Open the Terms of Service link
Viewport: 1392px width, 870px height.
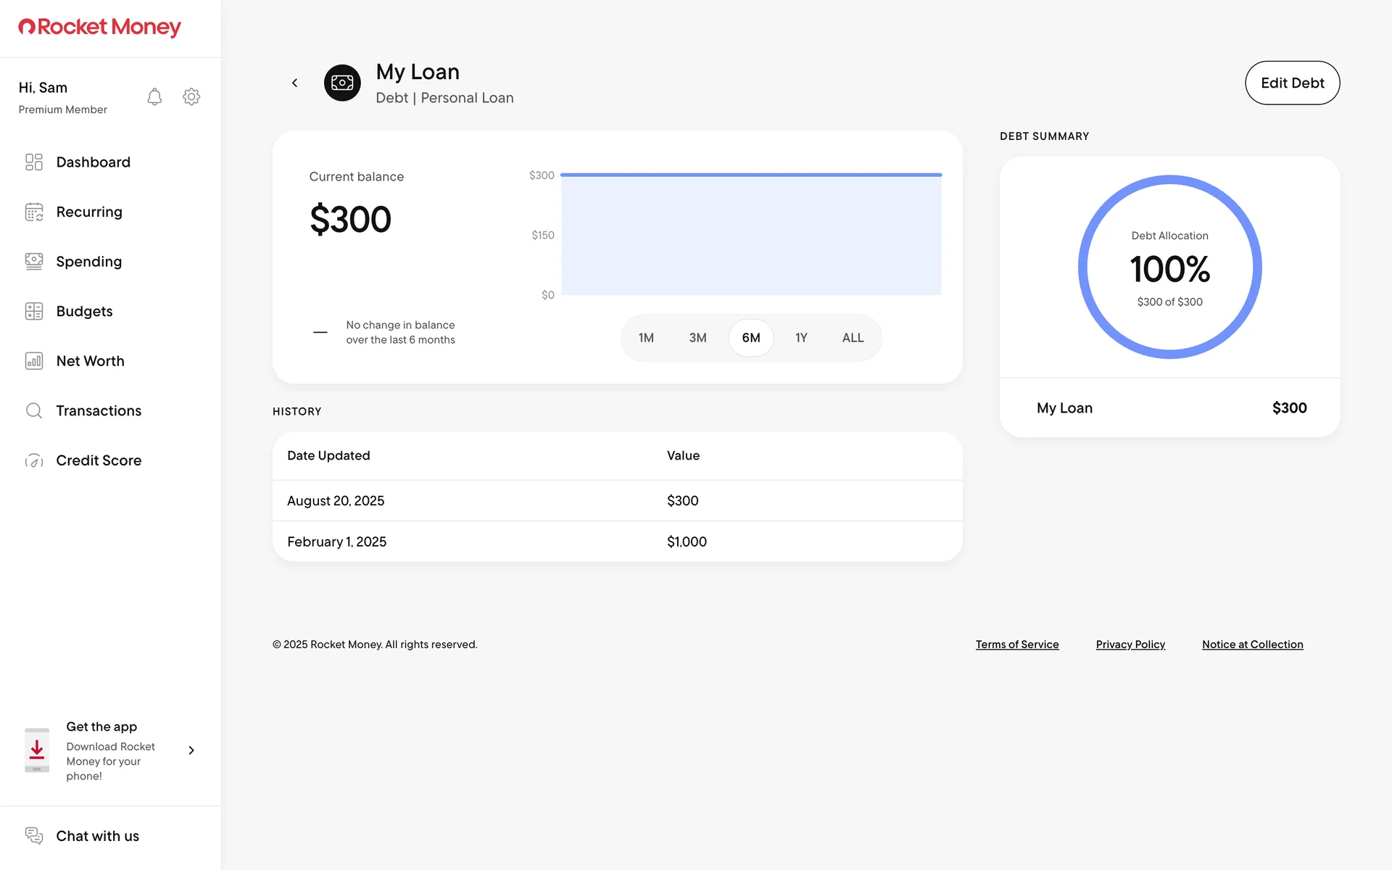(1016, 645)
